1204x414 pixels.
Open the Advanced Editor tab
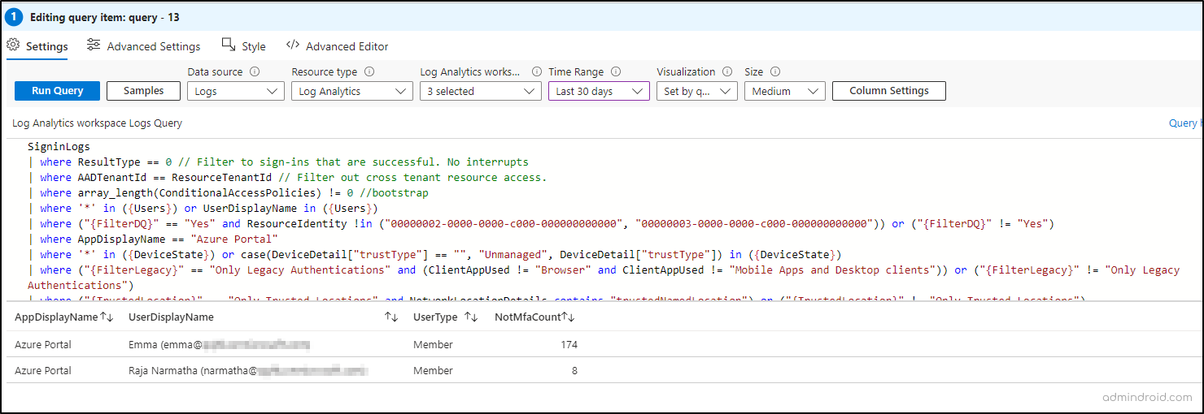point(337,46)
